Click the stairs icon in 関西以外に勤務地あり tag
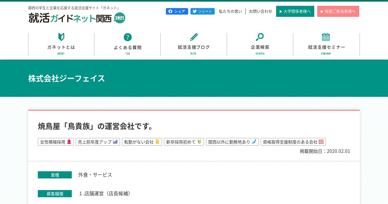 point(254,142)
